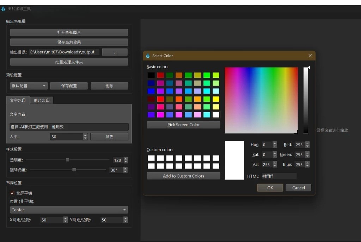The image size is (361, 242).
Task: Decrease the Red value spinner
Action: pos(307,146)
